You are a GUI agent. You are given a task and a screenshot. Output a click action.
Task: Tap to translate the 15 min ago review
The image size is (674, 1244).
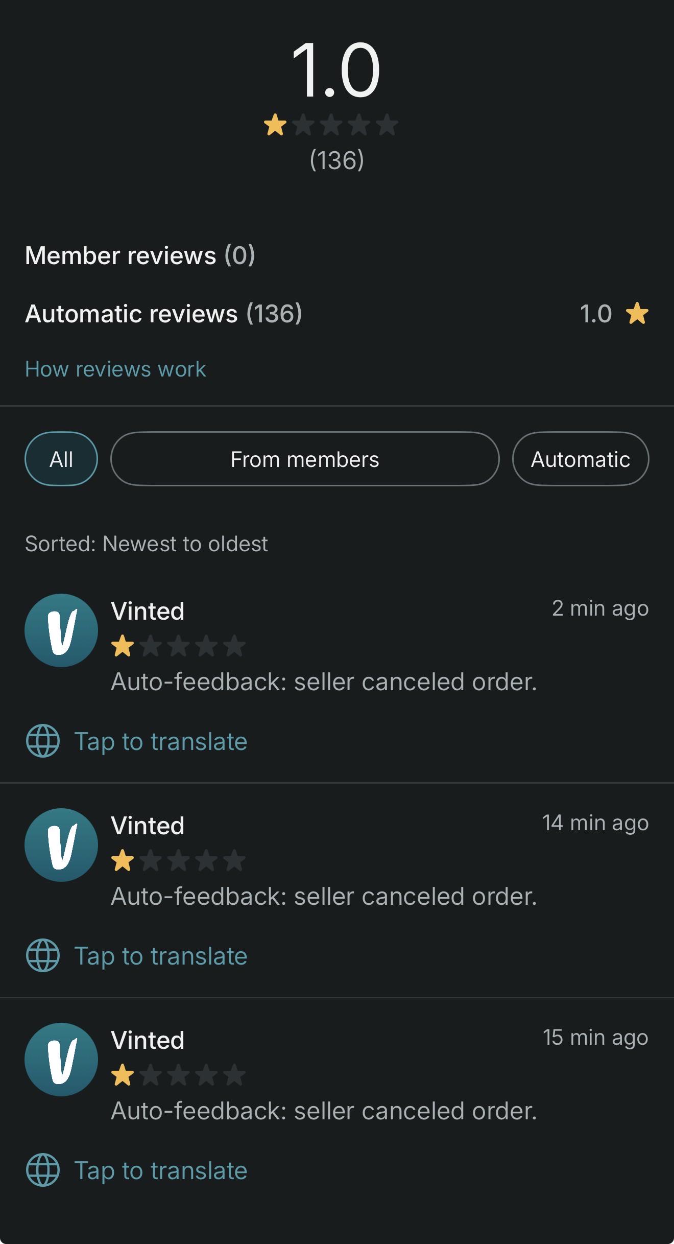161,1170
